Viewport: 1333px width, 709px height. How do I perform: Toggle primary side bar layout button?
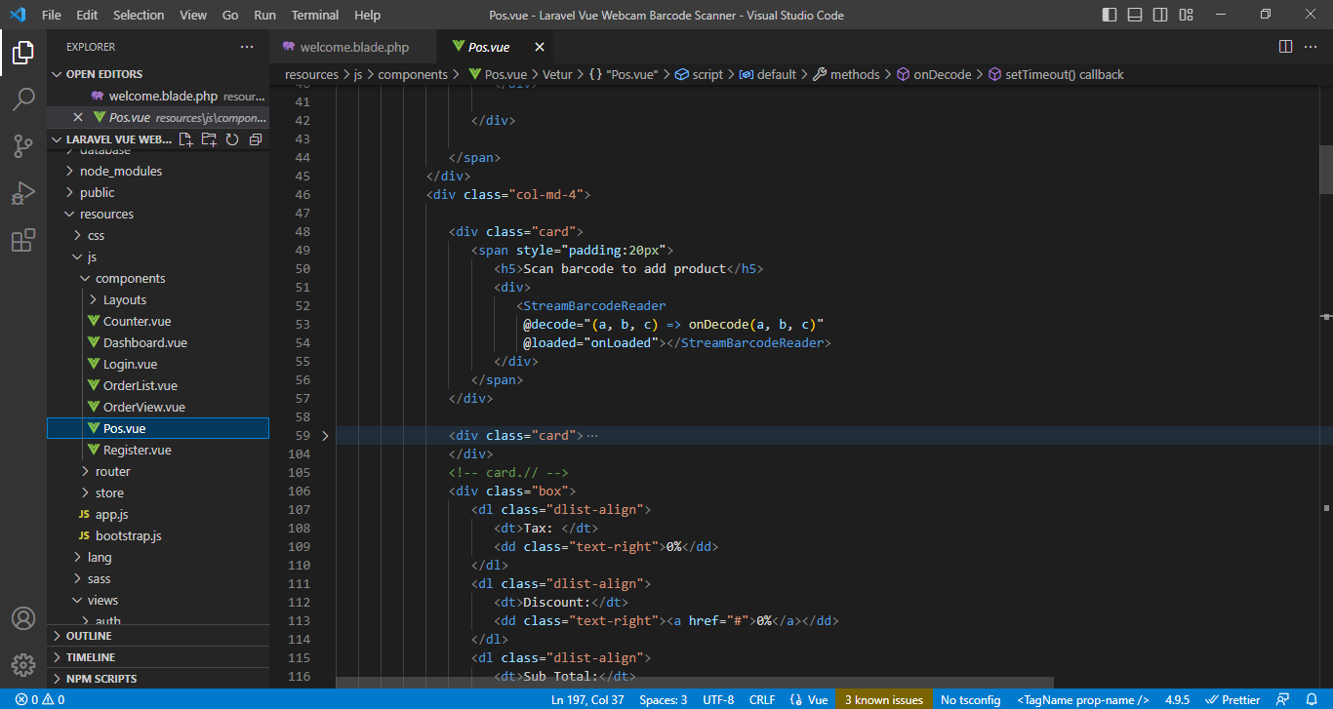[x=1110, y=15]
